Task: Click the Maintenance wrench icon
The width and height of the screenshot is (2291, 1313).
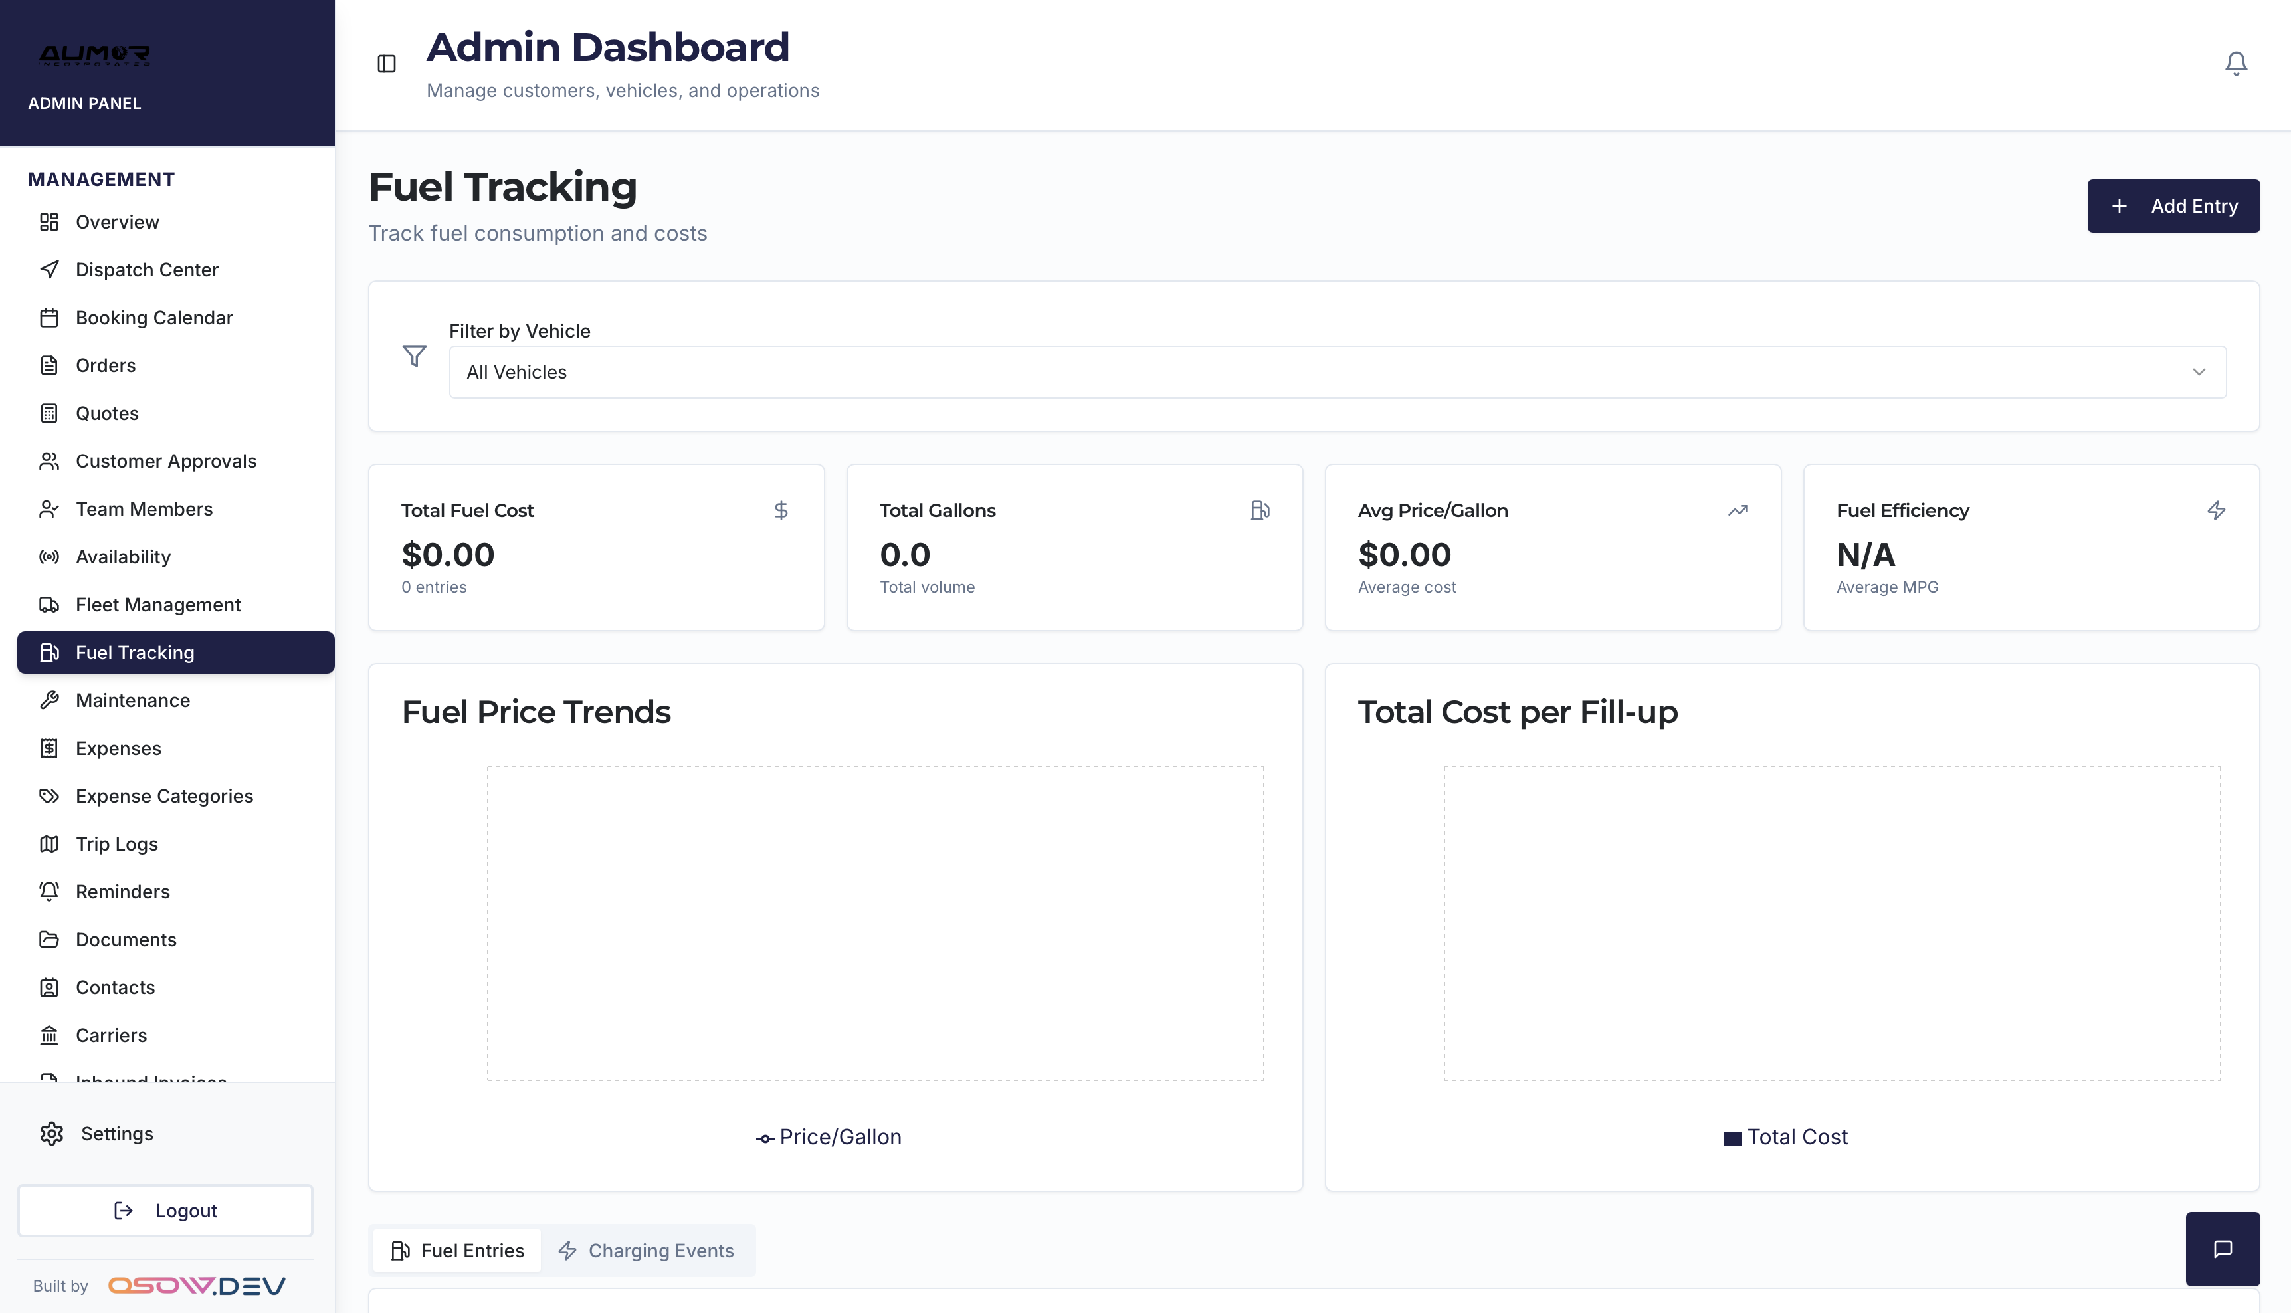Action: tap(50, 700)
